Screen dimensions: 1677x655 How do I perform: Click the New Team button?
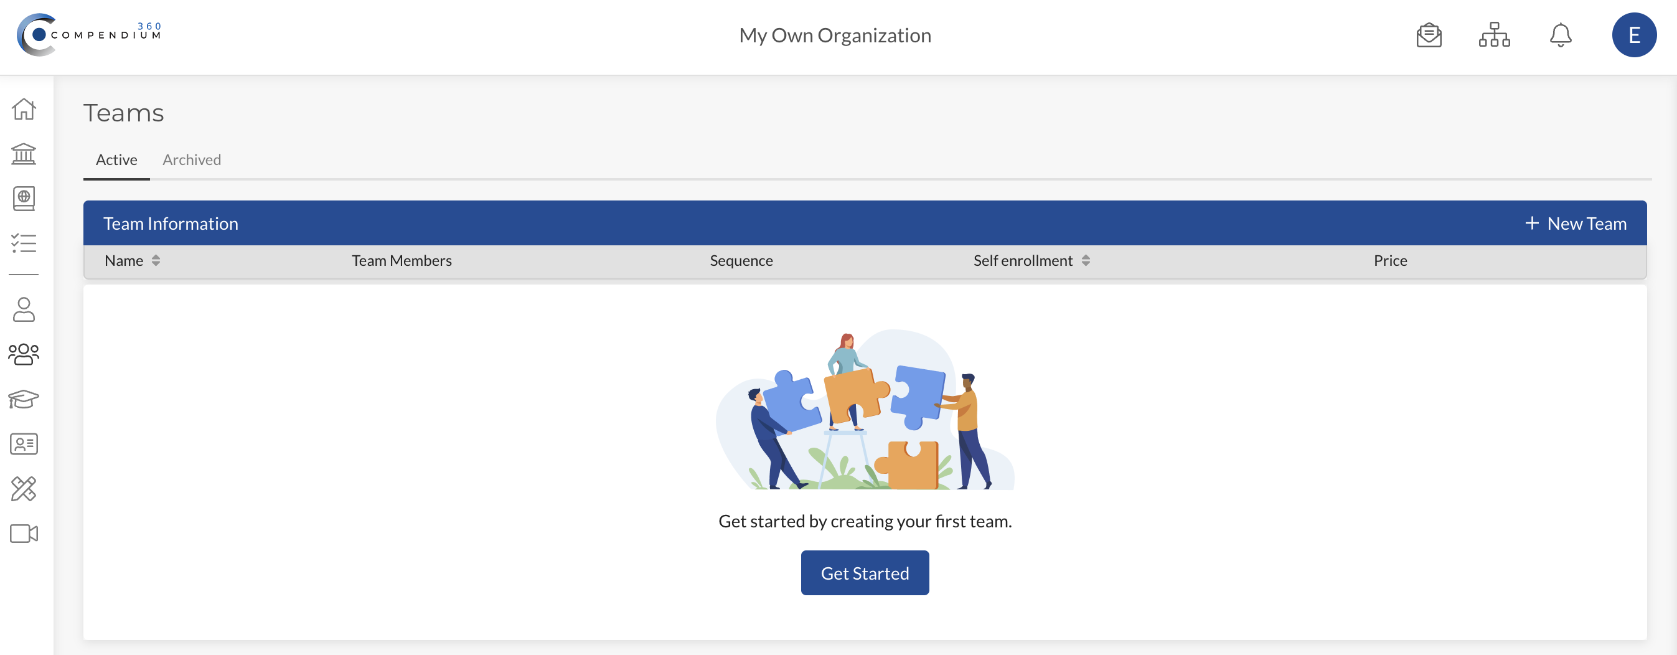click(x=1576, y=224)
